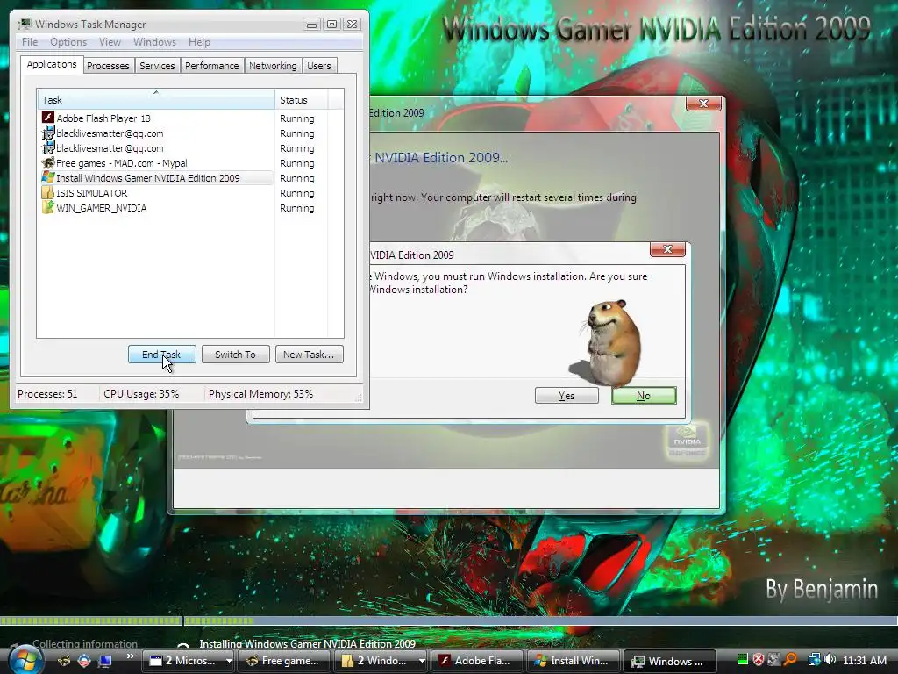898x674 pixels.
Task: Switch to Install Win... taskbar button
Action: tap(572, 661)
